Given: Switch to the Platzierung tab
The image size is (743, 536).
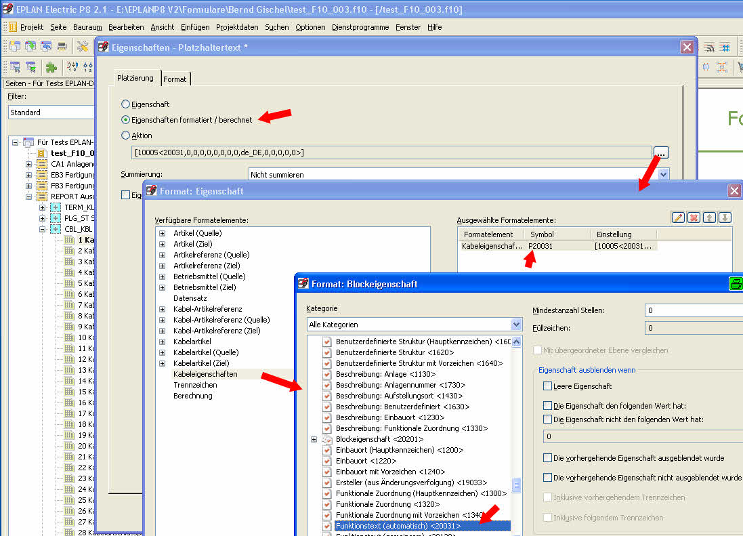Looking at the screenshot, I should 135,78.
